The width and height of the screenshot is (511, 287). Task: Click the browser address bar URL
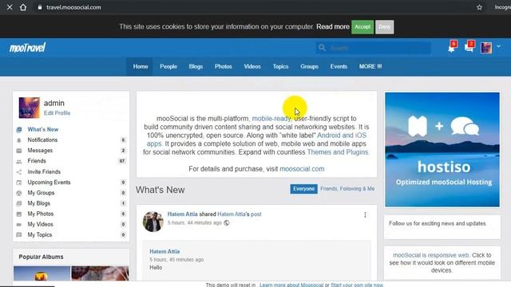[73, 7]
